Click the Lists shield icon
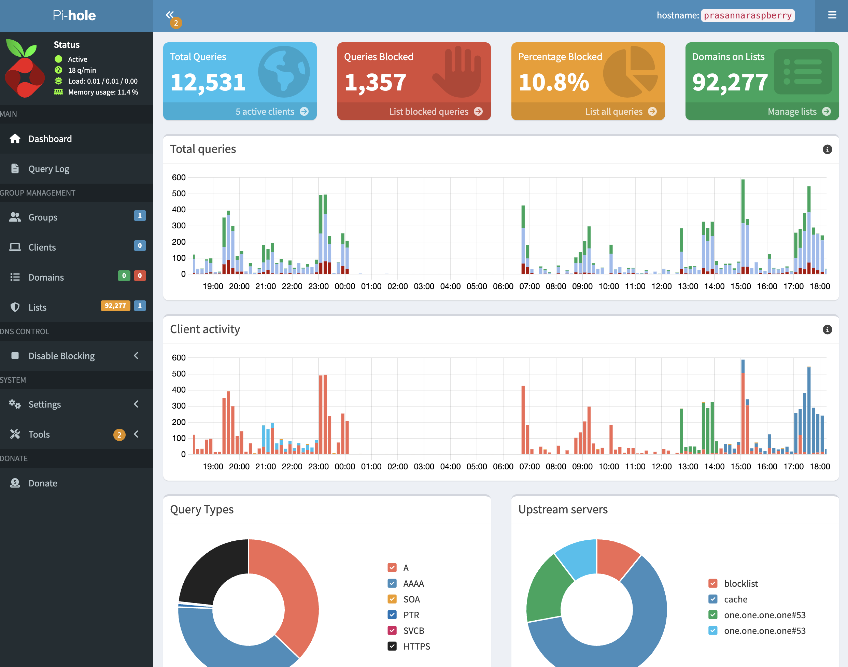848x667 pixels. (x=15, y=307)
